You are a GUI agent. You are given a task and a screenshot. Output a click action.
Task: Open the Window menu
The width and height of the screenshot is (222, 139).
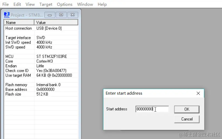(x=85, y=4)
